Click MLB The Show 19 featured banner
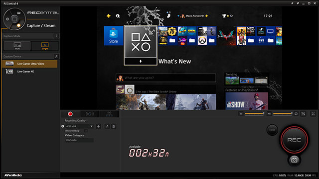This screenshot has height=179, width=319. [x=247, y=101]
